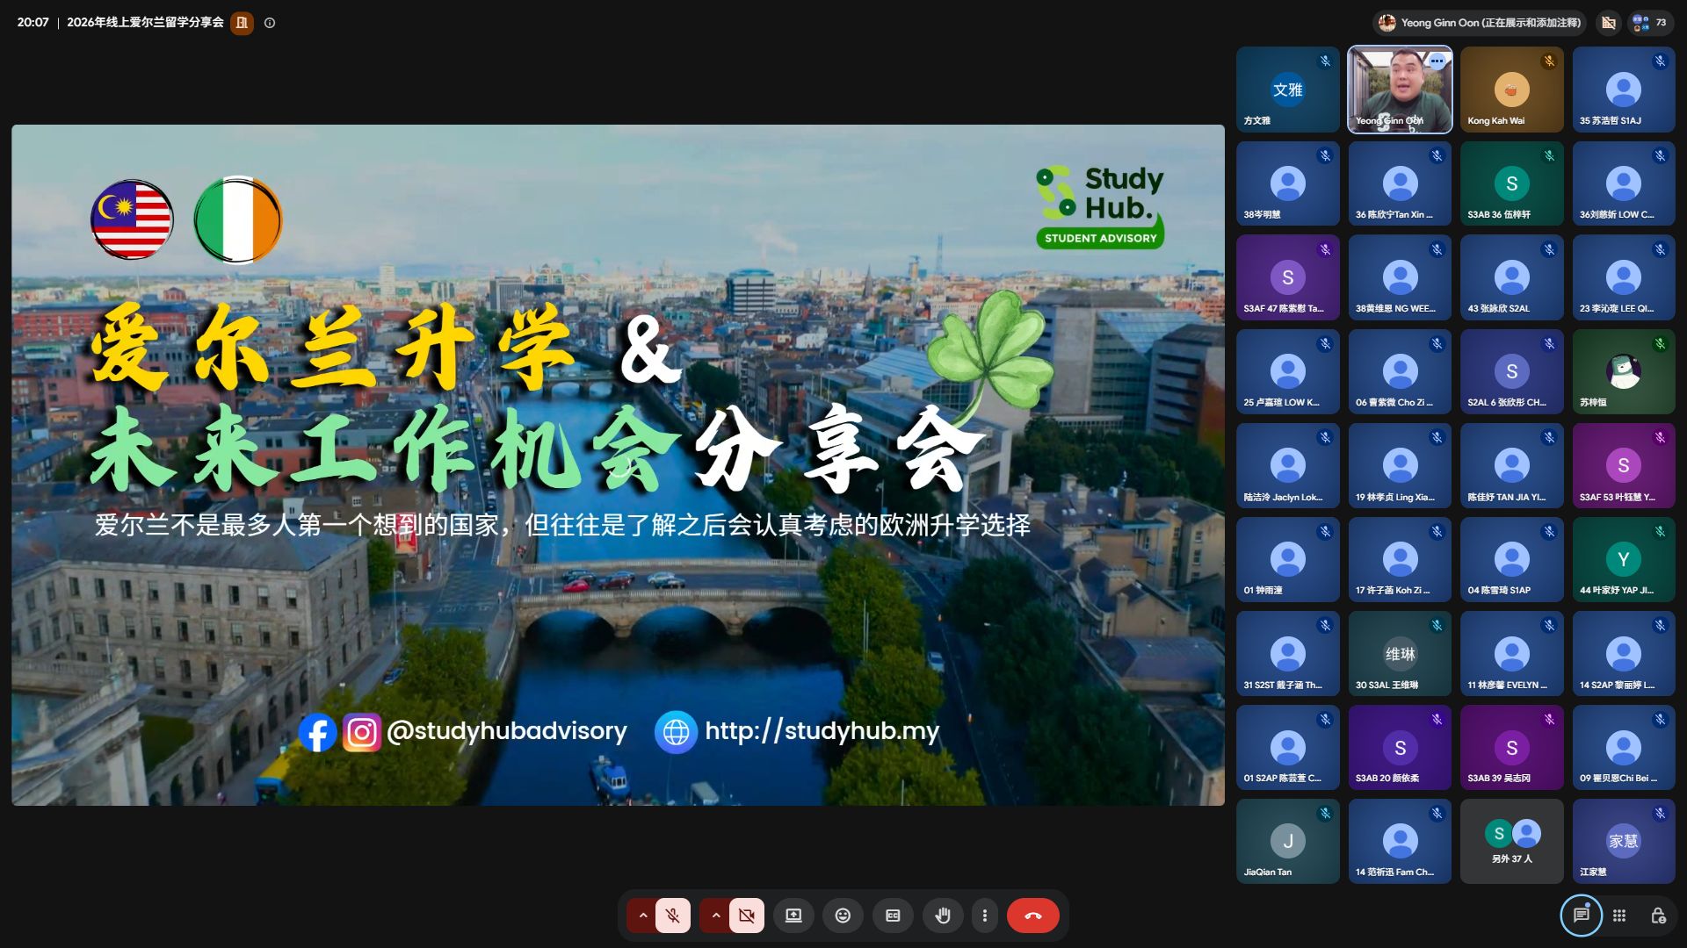Open host controls lock icon

pos(1658,916)
